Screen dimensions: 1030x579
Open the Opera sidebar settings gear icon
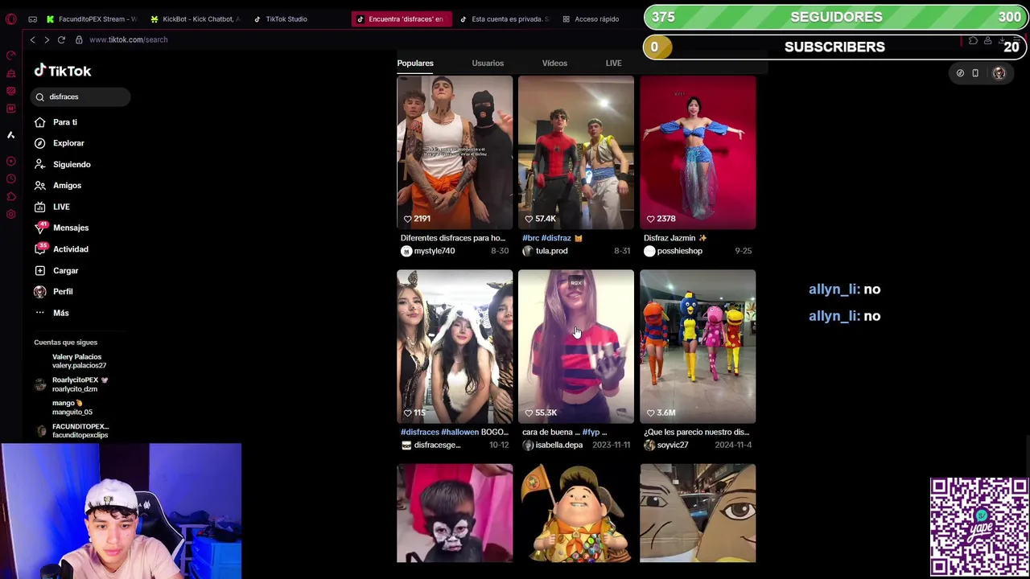(x=11, y=214)
